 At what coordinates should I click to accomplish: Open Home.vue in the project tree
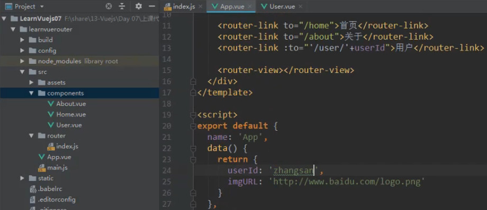click(x=71, y=114)
